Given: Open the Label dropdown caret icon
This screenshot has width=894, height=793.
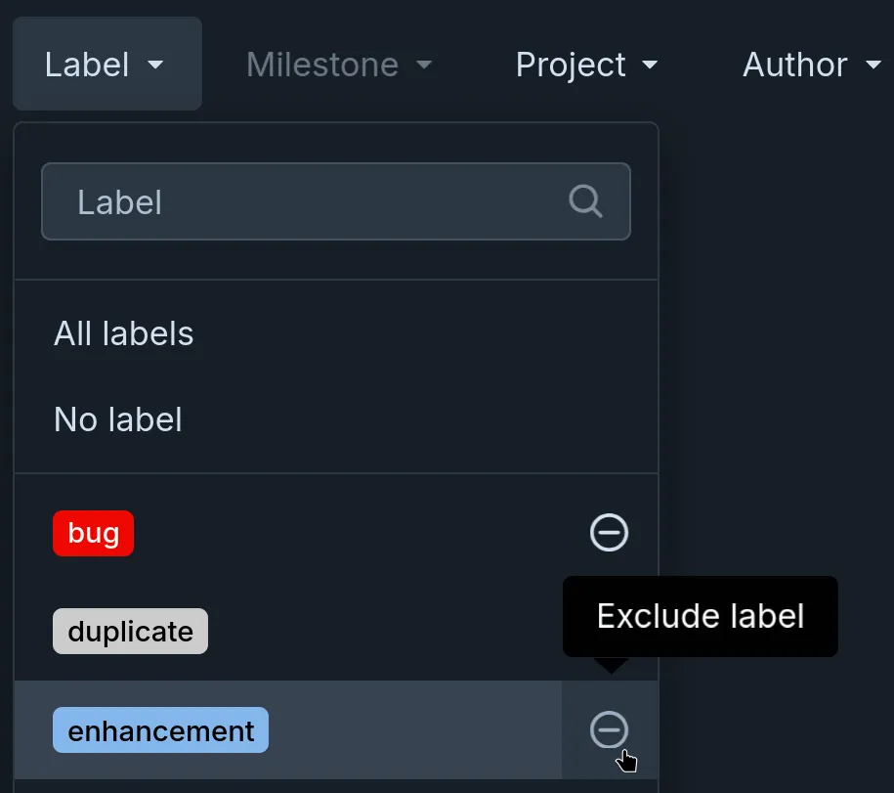Looking at the screenshot, I should pos(155,66).
